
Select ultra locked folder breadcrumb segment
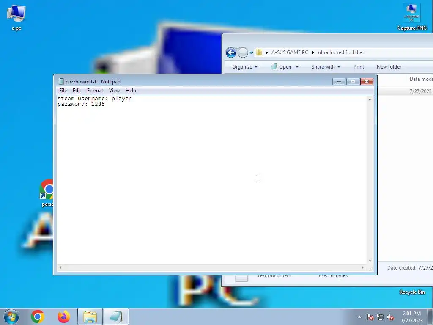(x=341, y=52)
